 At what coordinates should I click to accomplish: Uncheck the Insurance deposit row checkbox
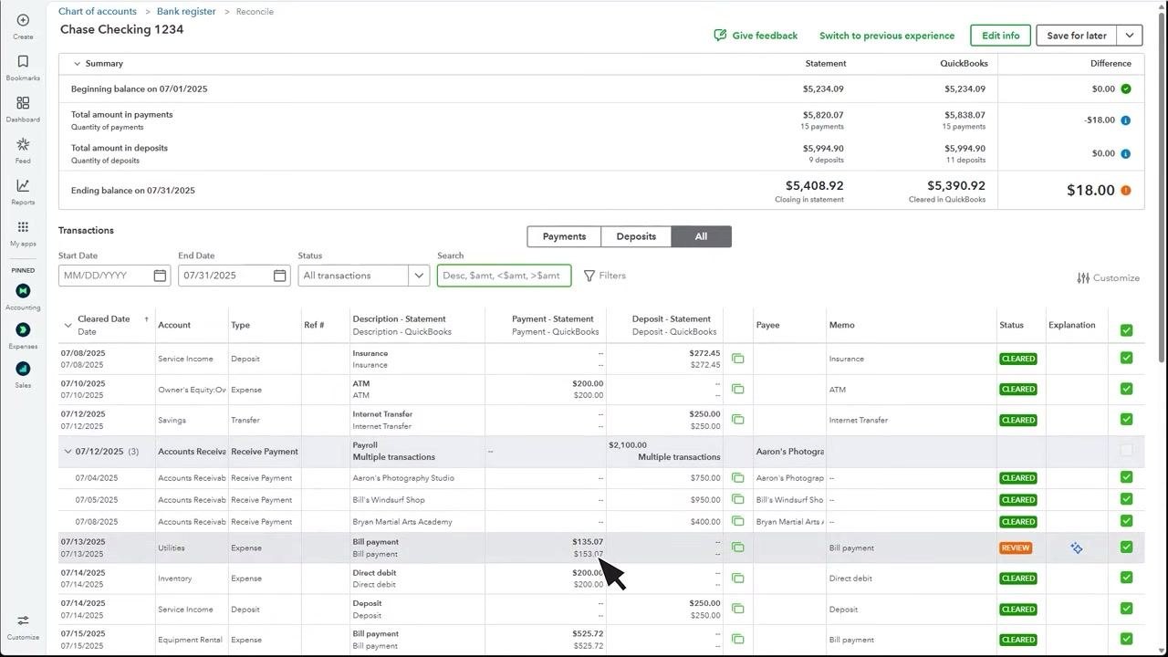(1126, 358)
